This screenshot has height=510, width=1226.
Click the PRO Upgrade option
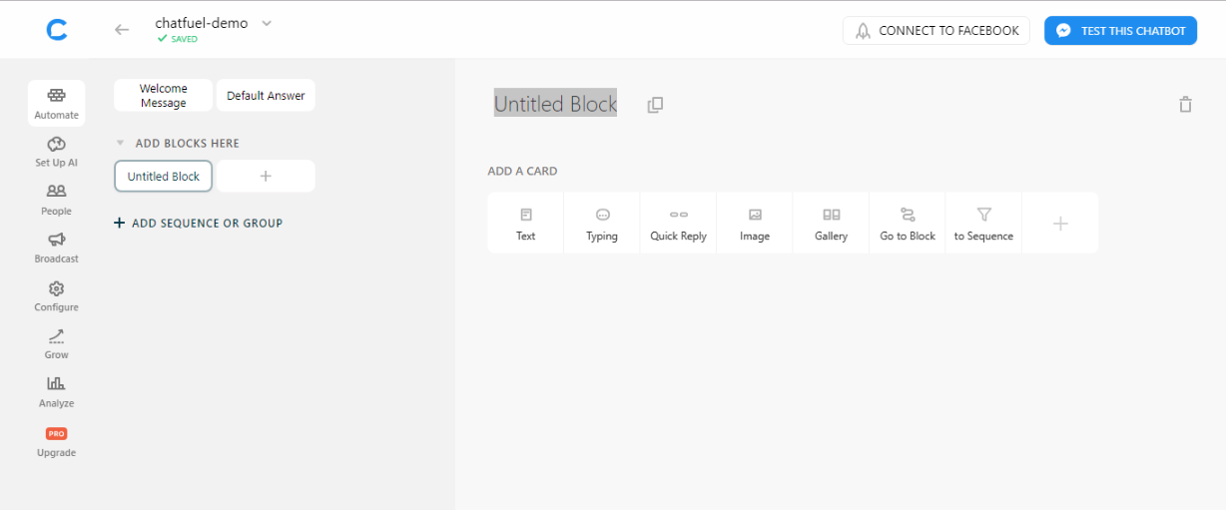point(57,441)
